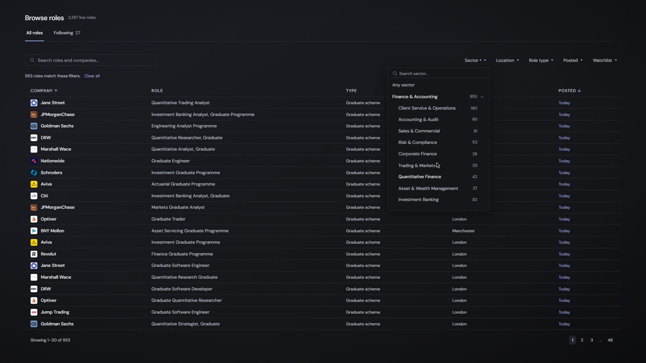Viewport: 646px width, 363px height.
Task: Click the Revolut company logo
Action: [34, 254]
